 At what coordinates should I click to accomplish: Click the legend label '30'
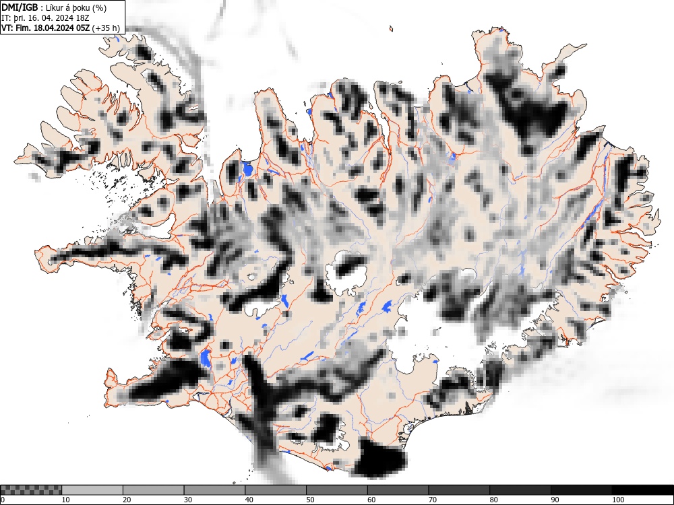(x=188, y=500)
